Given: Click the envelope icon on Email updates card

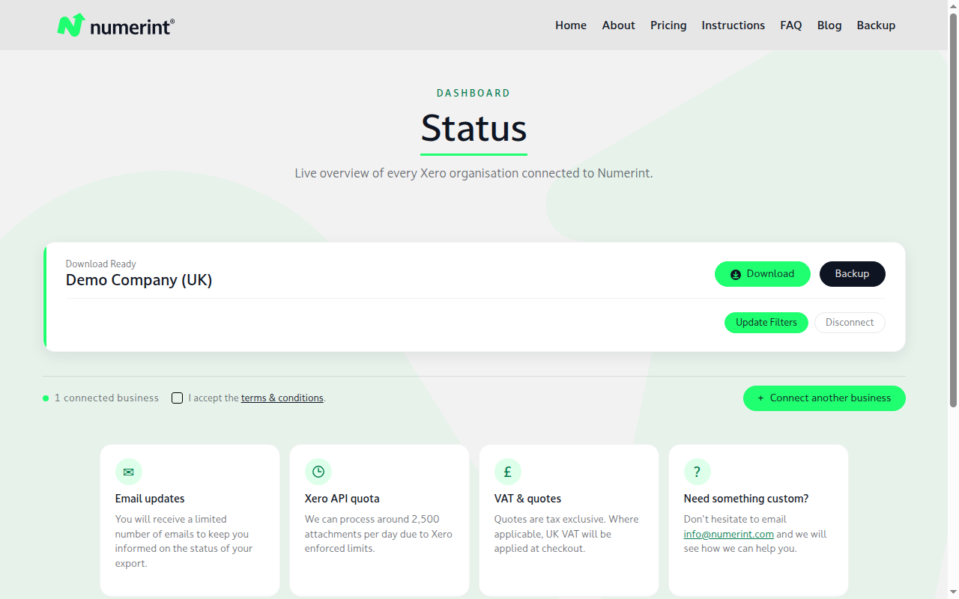Looking at the screenshot, I should coord(129,472).
